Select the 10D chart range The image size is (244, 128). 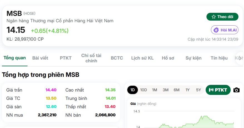pos(143,90)
